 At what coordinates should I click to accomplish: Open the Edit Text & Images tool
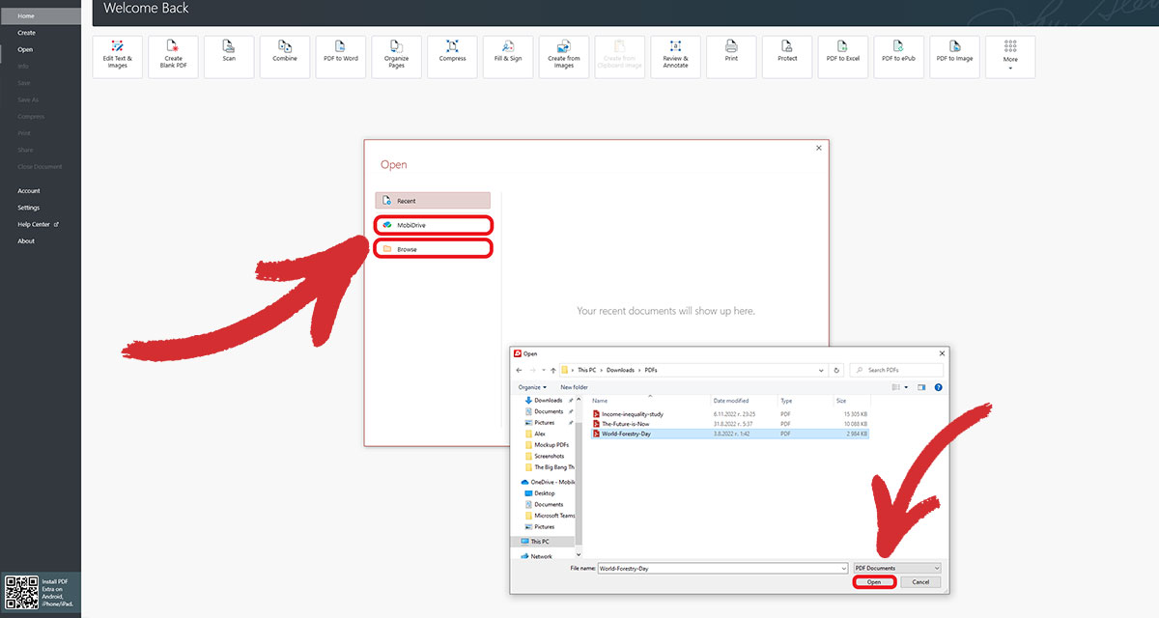[x=117, y=56]
